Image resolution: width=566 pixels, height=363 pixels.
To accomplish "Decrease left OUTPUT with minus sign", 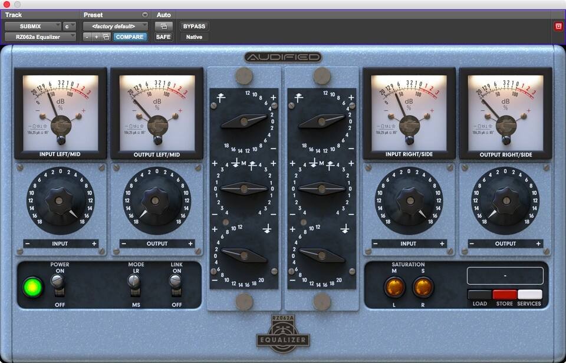I will click(124, 243).
